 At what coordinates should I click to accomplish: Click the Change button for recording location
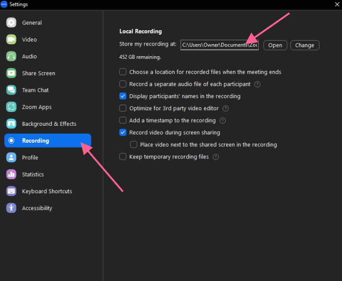[305, 45]
